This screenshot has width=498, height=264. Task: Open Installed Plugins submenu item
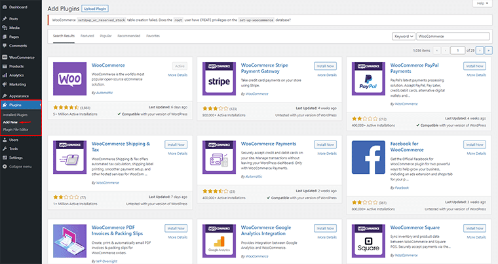coord(15,115)
